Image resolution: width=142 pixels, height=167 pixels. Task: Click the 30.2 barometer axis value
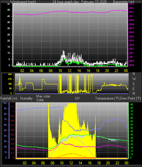pyautogui.click(x=132, y=8)
